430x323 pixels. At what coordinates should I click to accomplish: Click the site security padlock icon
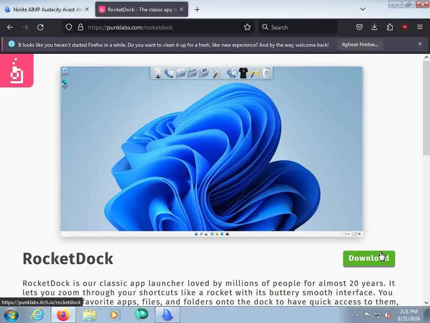(x=80, y=27)
